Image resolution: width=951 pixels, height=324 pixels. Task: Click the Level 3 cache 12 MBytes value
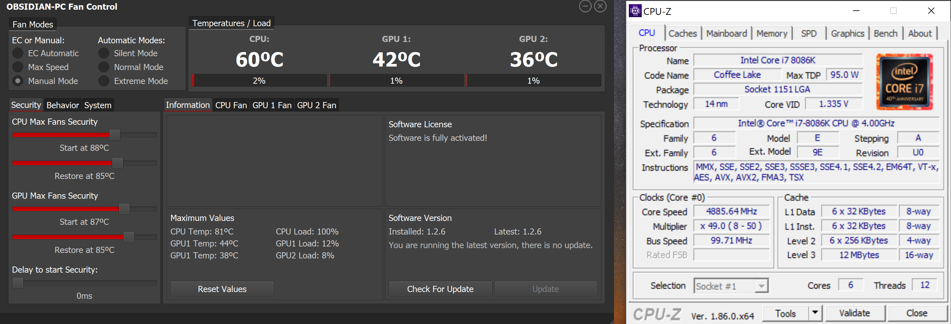(x=859, y=255)
